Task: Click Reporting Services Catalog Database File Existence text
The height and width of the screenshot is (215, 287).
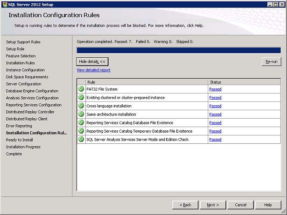Action: (x=130, y=123)
